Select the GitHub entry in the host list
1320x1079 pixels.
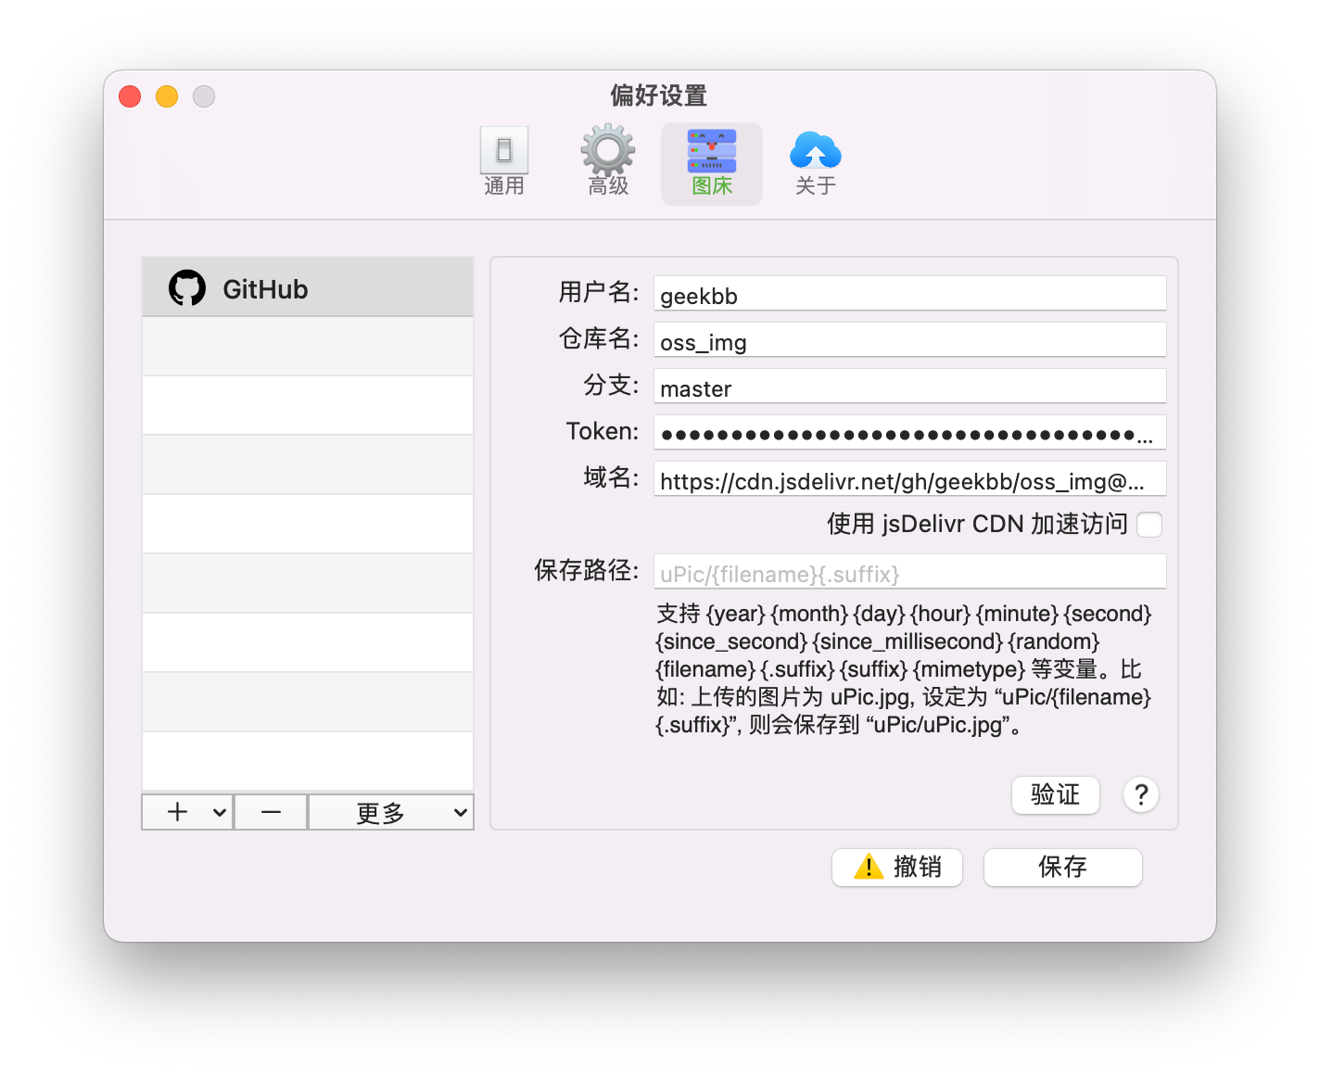click(307, 287)
